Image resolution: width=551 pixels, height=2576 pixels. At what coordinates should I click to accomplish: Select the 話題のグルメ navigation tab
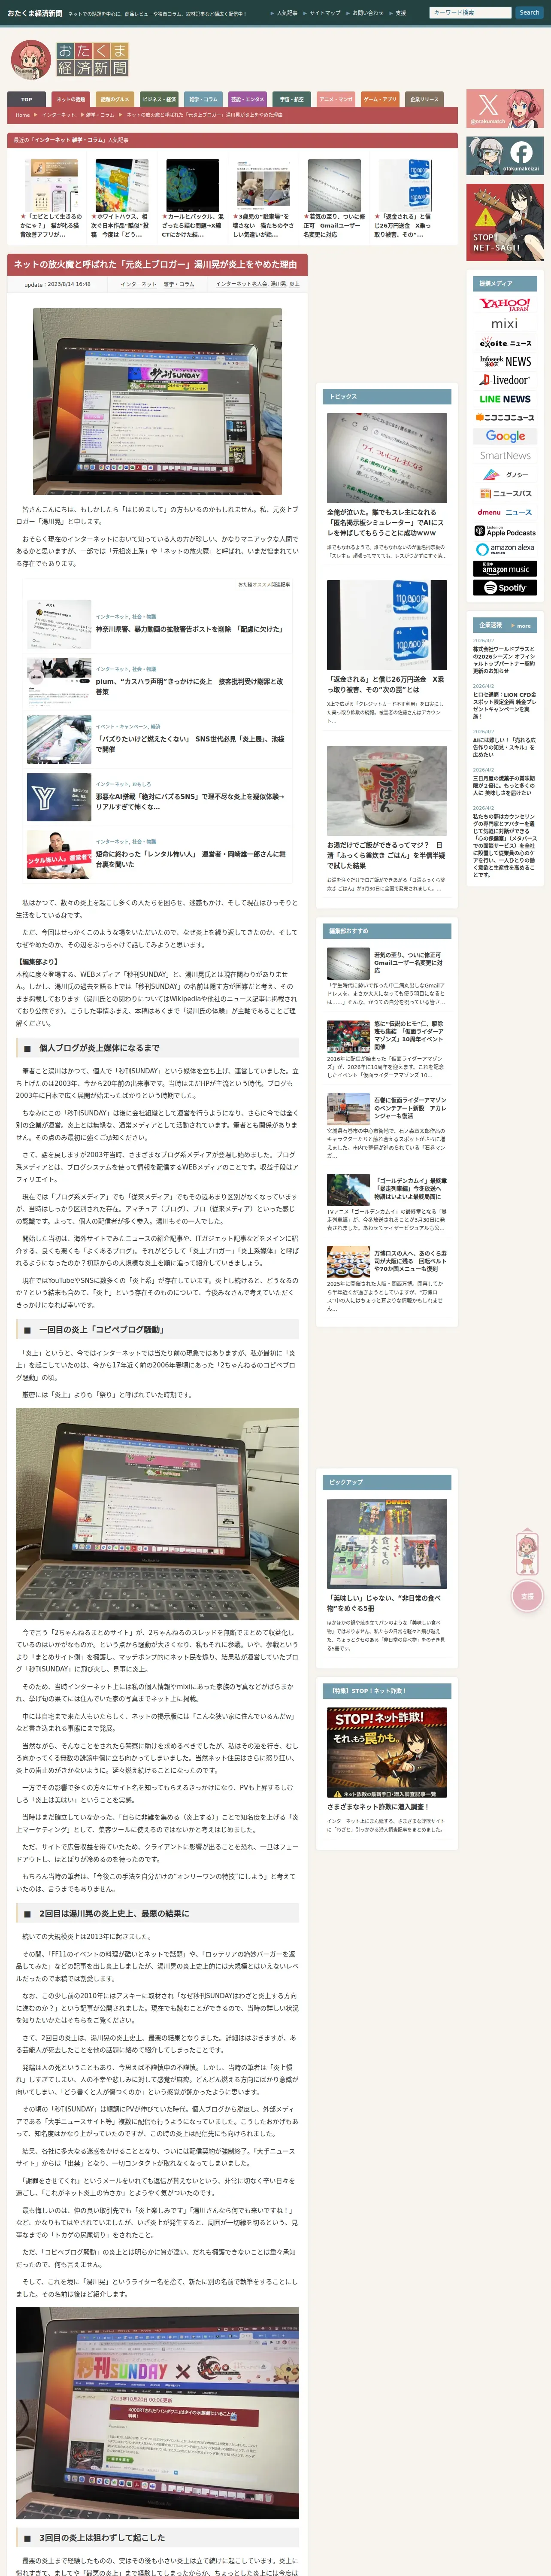115,99
